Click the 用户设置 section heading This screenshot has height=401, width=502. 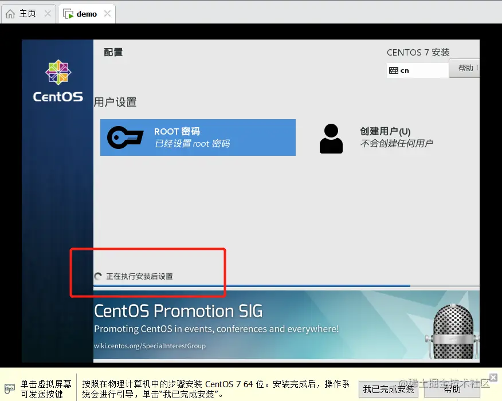tap(115, 103)
